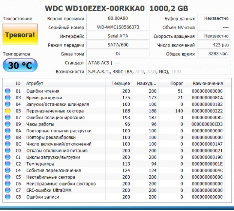
Task: Click the Raw-значения column header
Action: coord(205,83)
